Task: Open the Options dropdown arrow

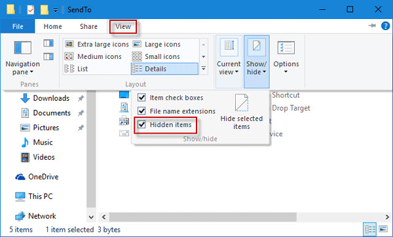Action: 286,72
